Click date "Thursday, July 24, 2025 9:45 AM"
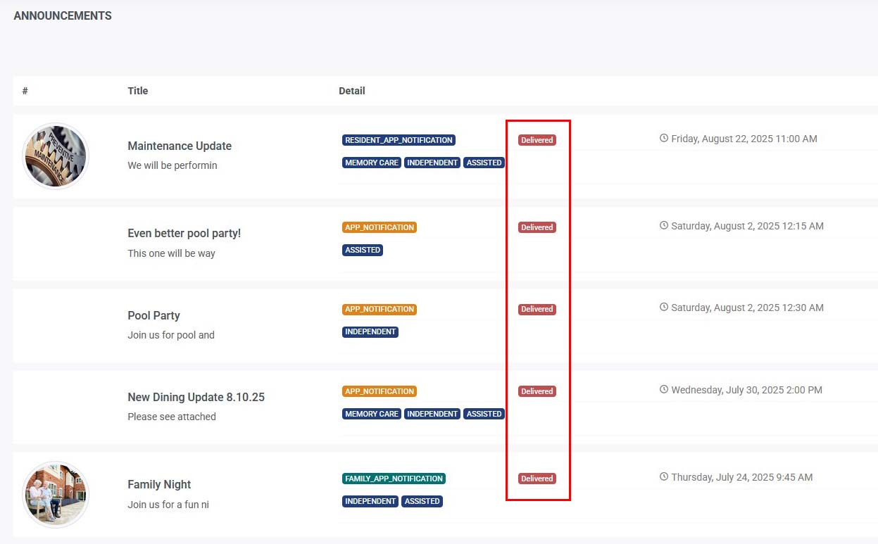The width and height of the screenshot is (878, 544). pyautogui.click(x=741, y=477)
